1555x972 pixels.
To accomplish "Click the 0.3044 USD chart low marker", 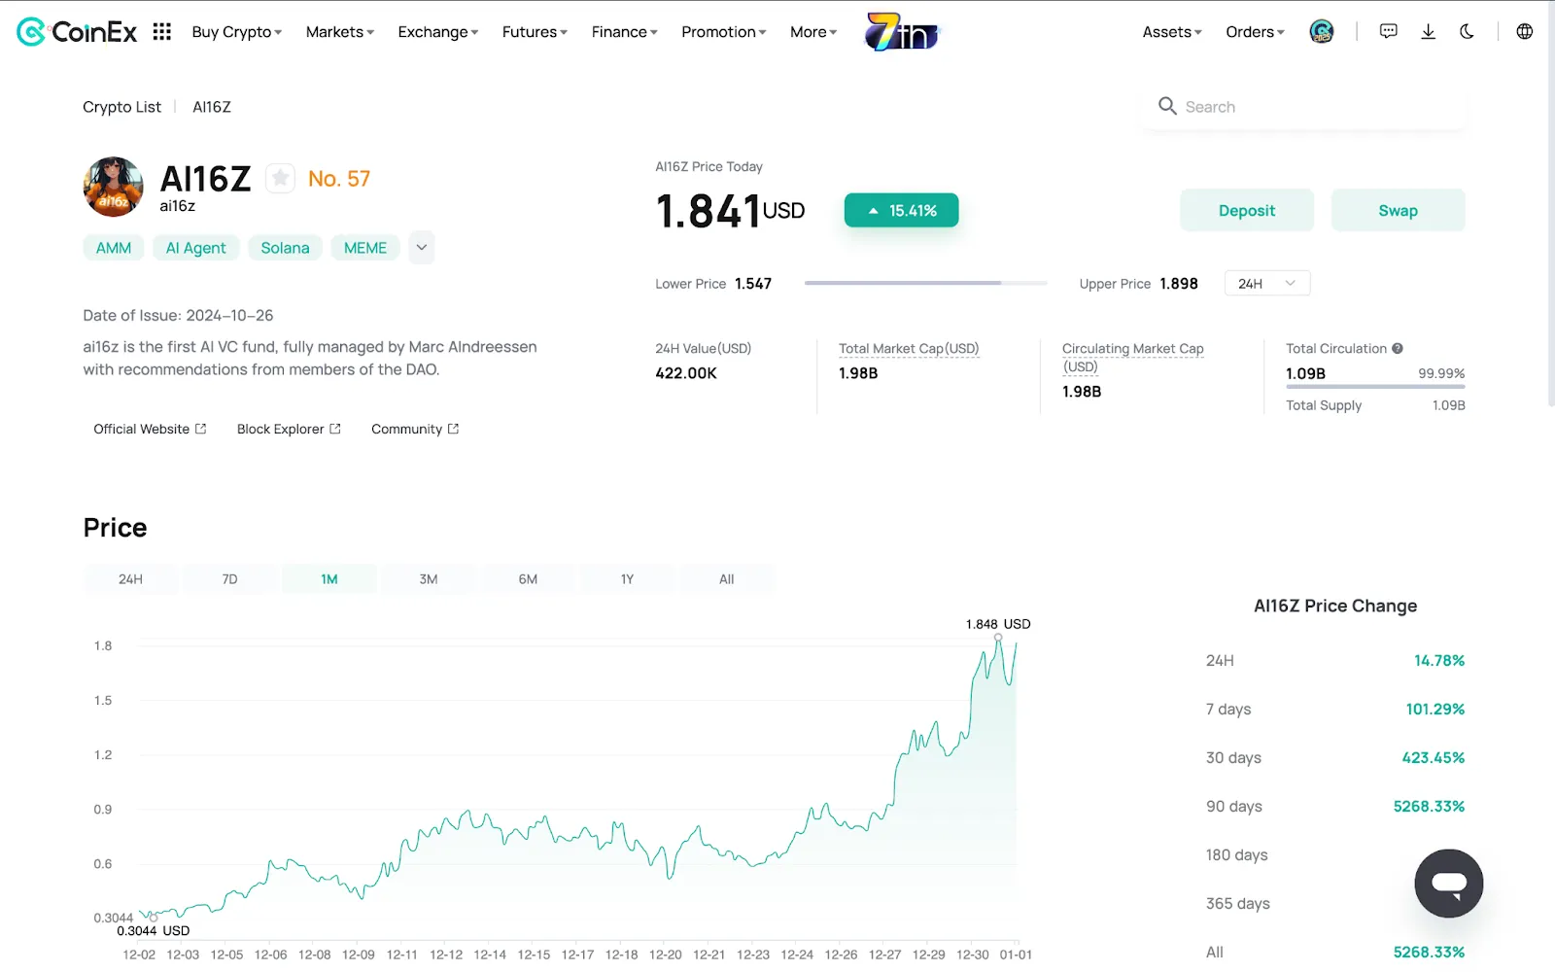I will point(154,917).
